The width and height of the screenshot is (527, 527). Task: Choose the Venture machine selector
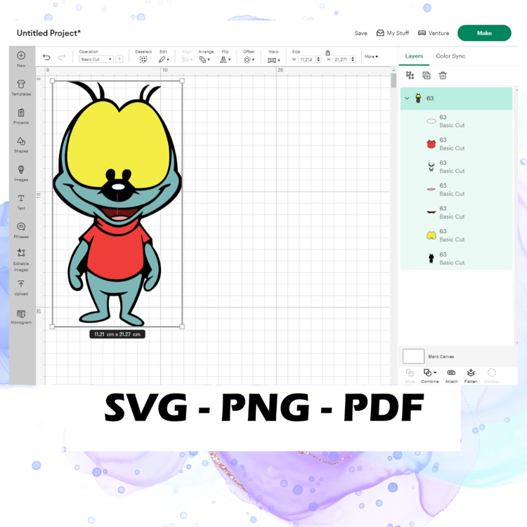pyautogui.click(x=434, y=33)
